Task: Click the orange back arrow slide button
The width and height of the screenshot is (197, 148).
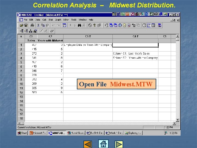Action: click(x=88, y=144)
